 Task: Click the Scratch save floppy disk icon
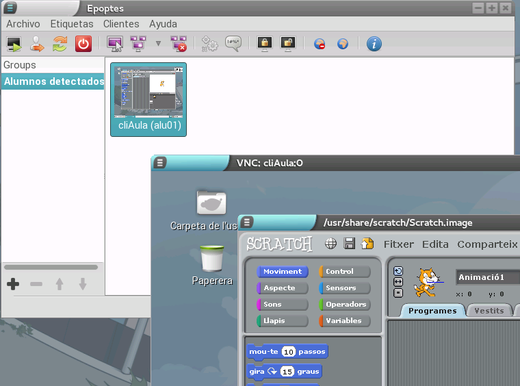tap(349, 244)
